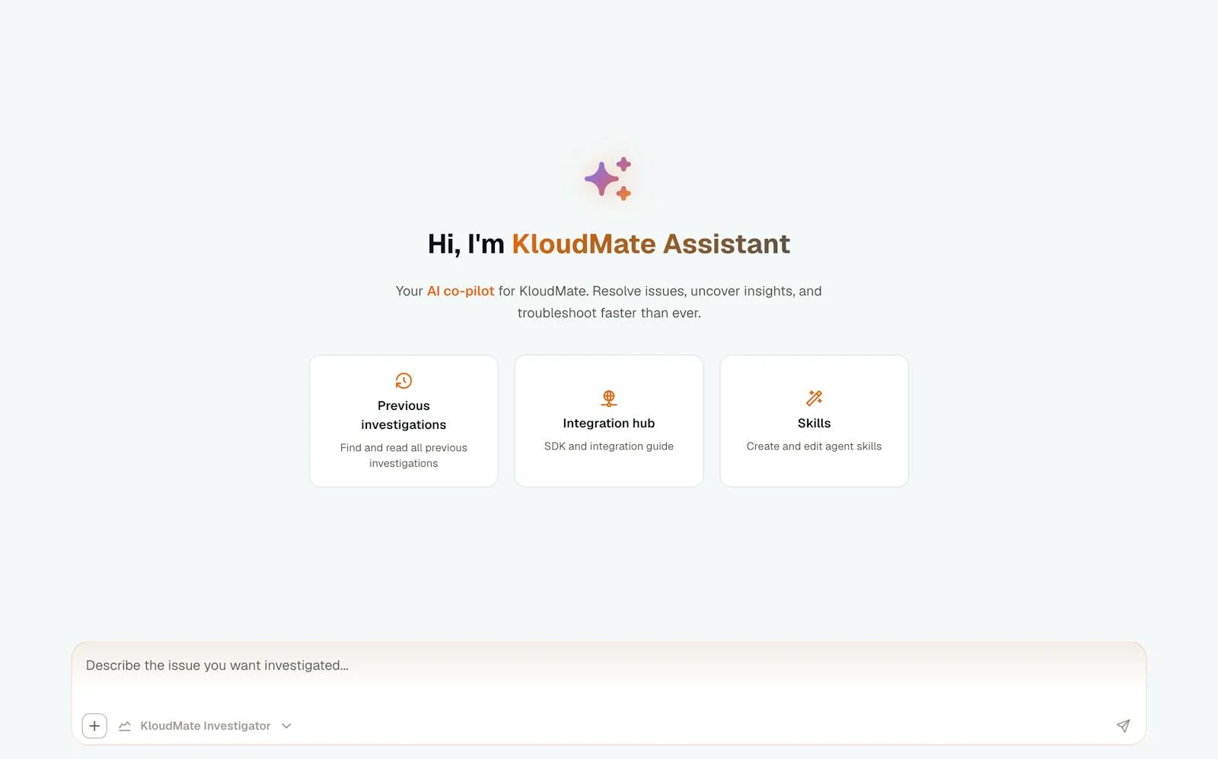Click the chart icon beside KloudMate Investigator
Viewport: 1218px width, 759px height.
point(125,726)
